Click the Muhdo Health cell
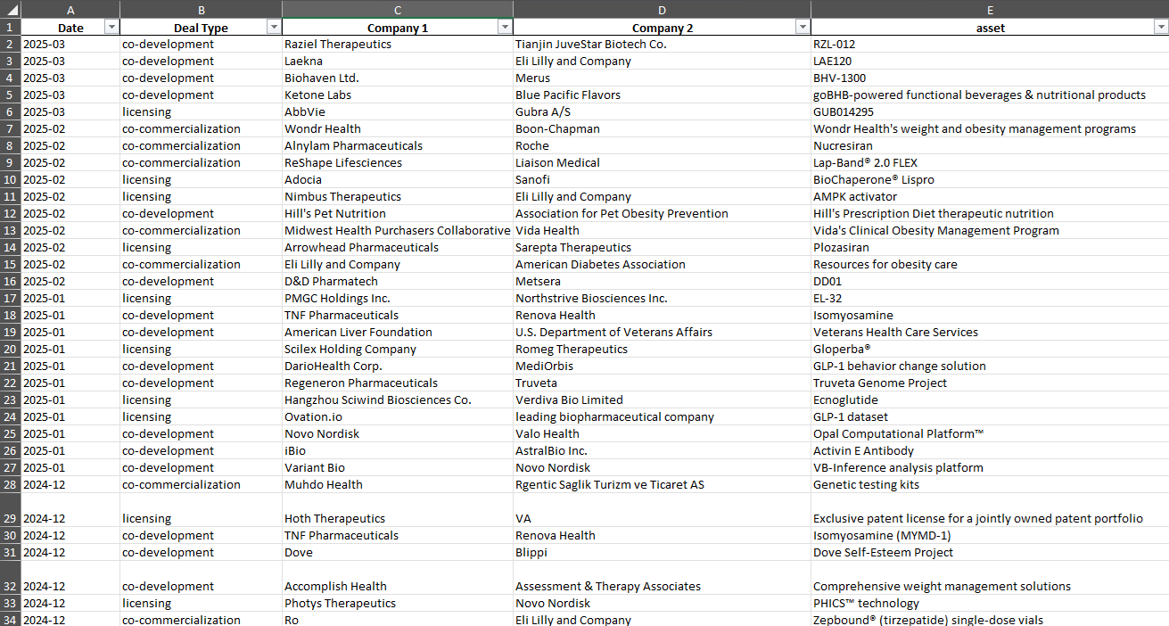Screen dimensions: 1169x626 pos(398,485)
